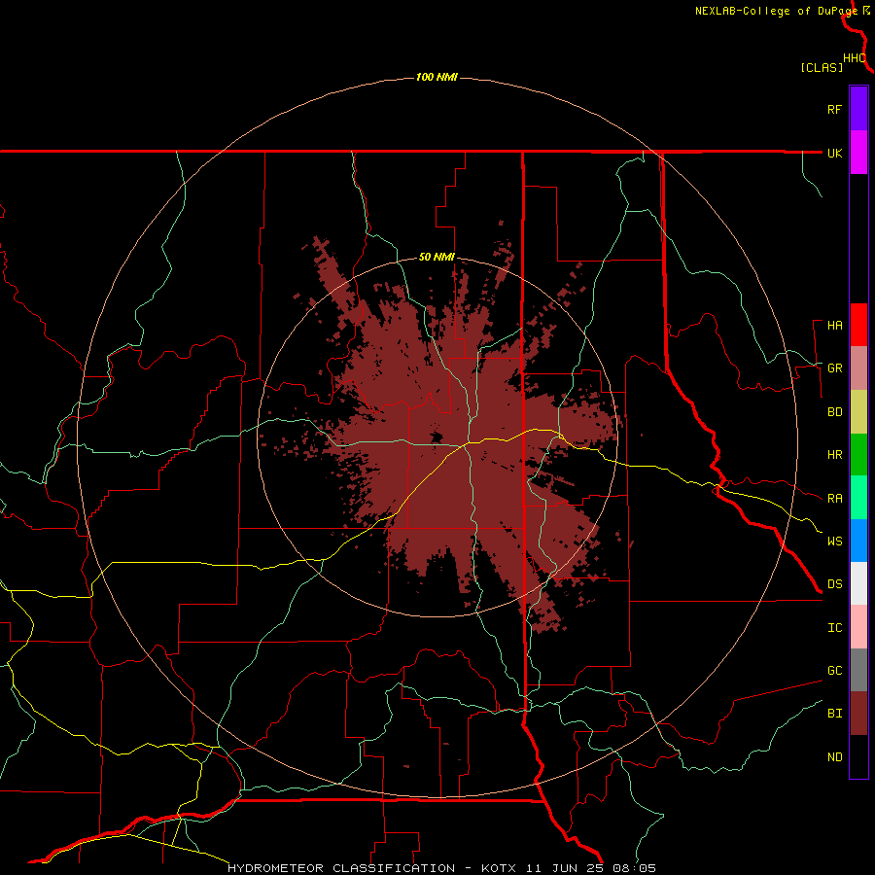Select the pink-tan GR legend swatch
Viewport: 875px width, 875px height.
pos(858,368)
